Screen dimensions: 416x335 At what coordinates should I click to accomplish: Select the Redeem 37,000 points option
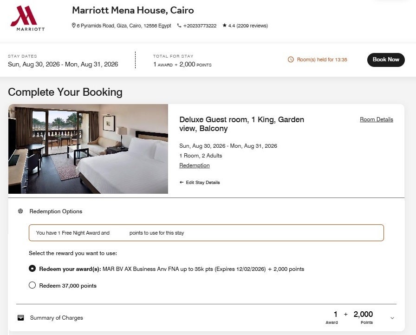click(x=32, y=285)
